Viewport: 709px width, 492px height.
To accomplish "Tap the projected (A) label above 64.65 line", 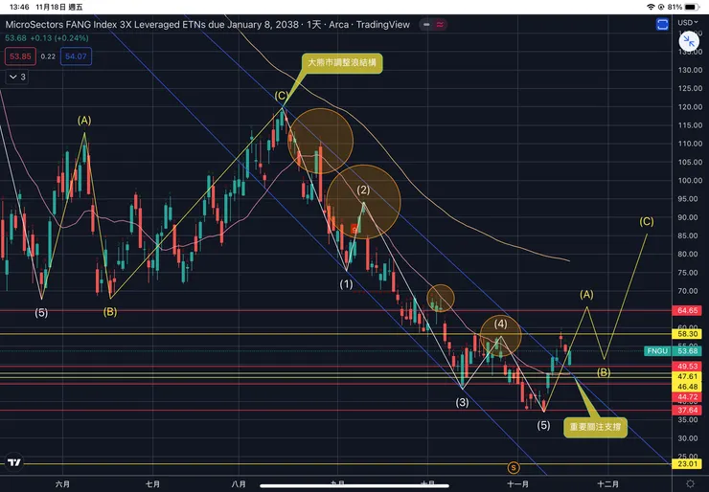I will [586, 295].
